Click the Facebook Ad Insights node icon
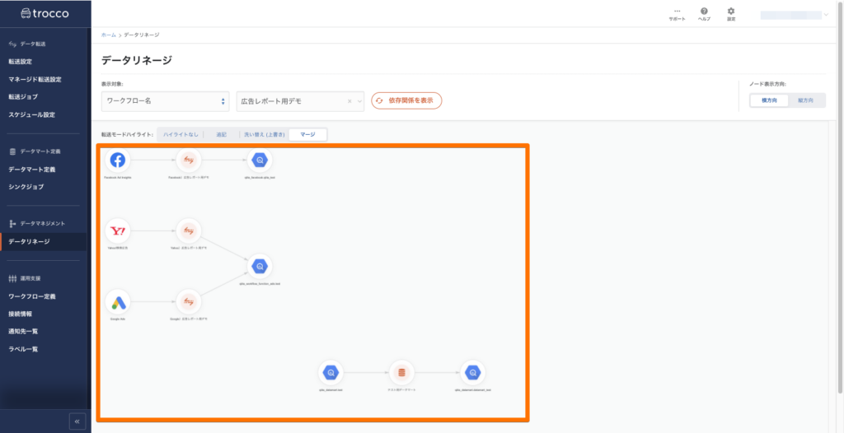This screenshot has width=844, height=433. click(x=117, y=160)
